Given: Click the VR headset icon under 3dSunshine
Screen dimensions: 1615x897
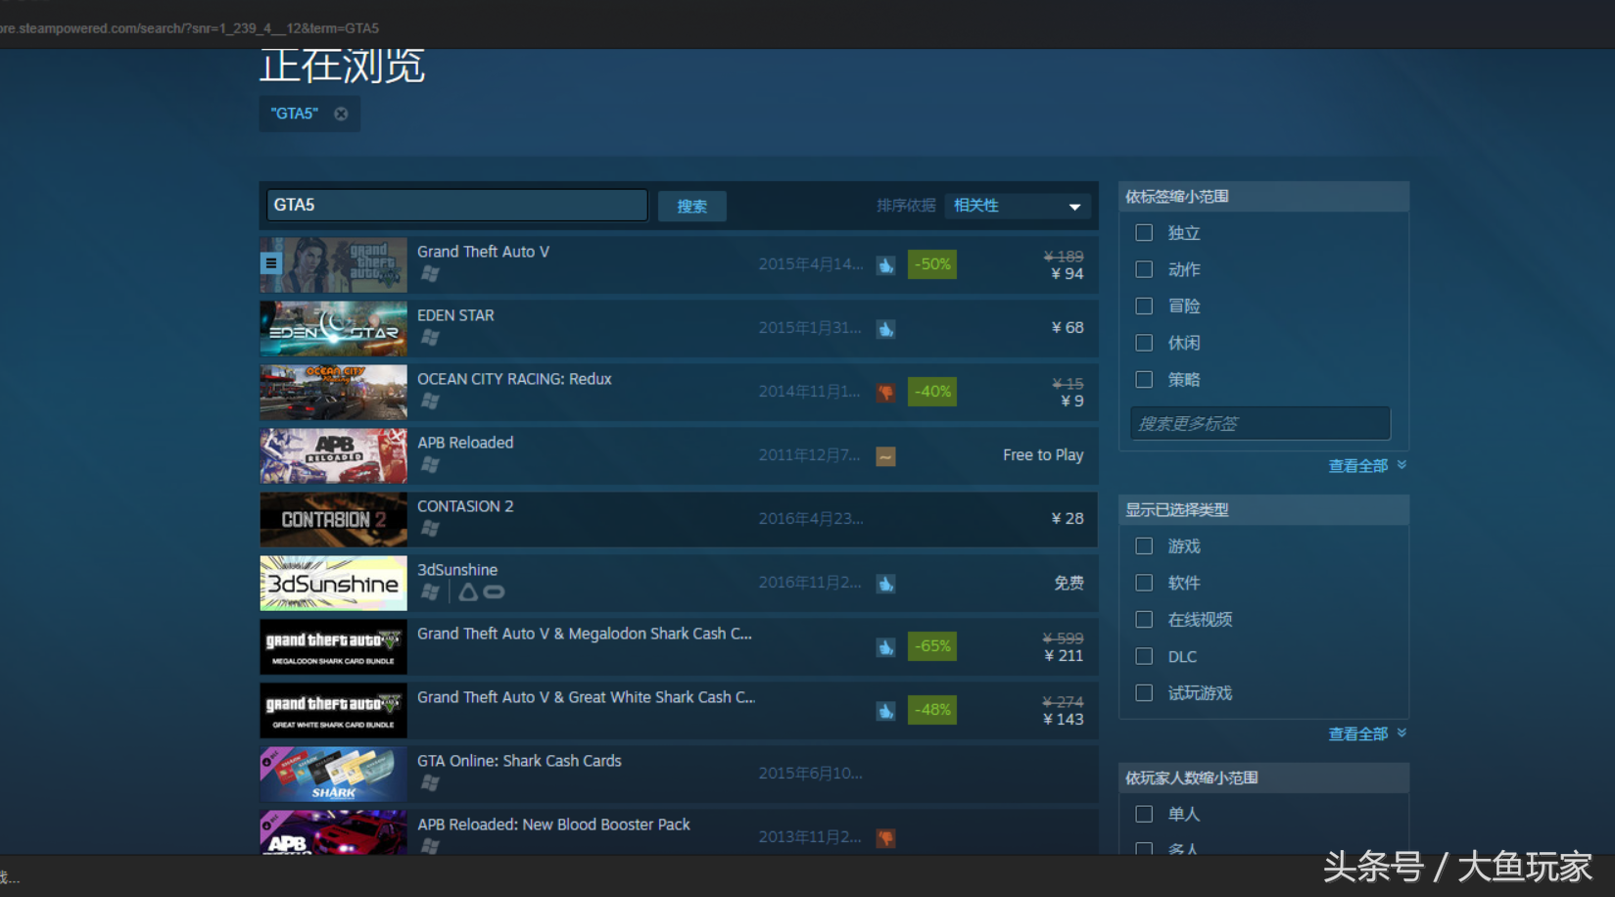Looking at the screenshot, I should [494, 592].
